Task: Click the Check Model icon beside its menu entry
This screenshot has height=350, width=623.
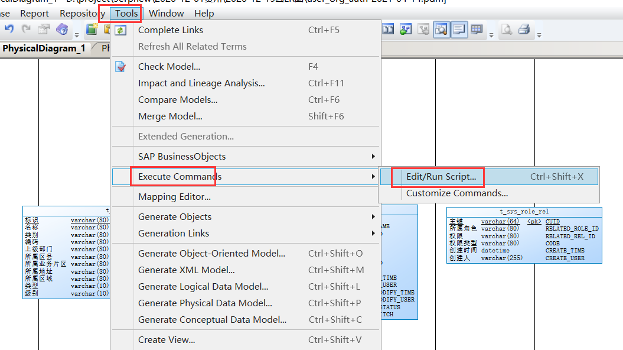Action: click(122, 66)
